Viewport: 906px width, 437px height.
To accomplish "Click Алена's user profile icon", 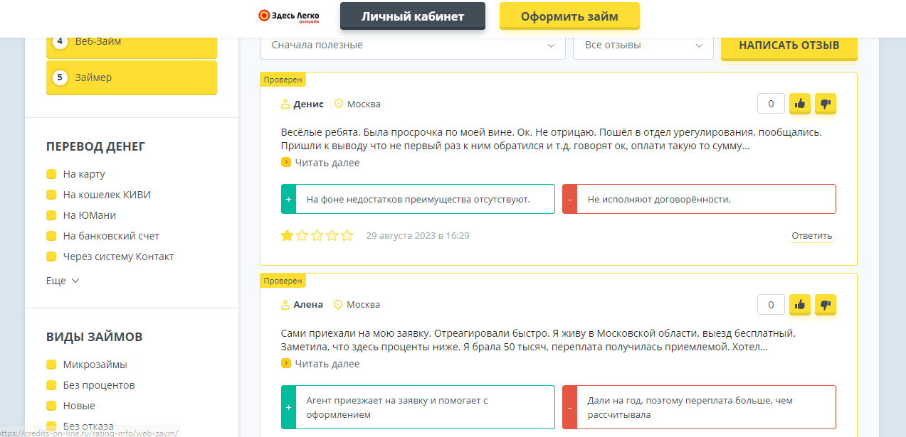I will pyautogui.click(x=286, y=304).
